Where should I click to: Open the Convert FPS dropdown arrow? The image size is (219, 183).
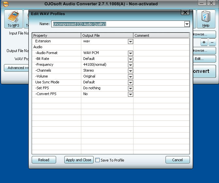tap(131, 94)
